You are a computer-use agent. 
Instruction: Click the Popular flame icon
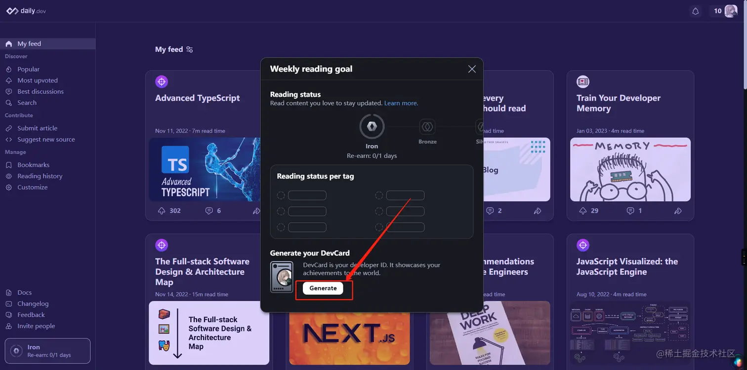[8, 69]
